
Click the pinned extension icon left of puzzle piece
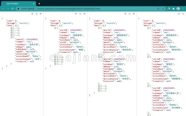pos(169,9)
